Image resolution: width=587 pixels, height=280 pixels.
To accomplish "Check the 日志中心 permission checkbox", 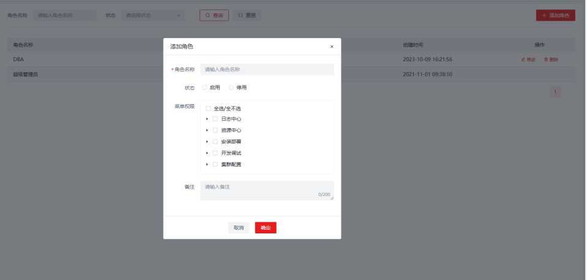I will [215, 119].
